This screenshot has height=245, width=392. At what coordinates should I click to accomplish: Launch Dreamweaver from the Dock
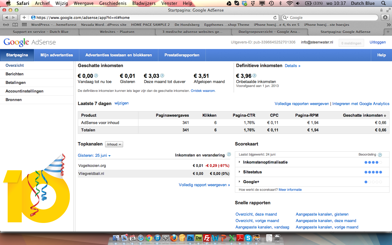click(x=199, y=238)
